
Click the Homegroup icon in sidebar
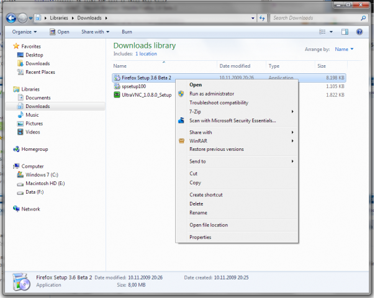(x=17, y=149)
